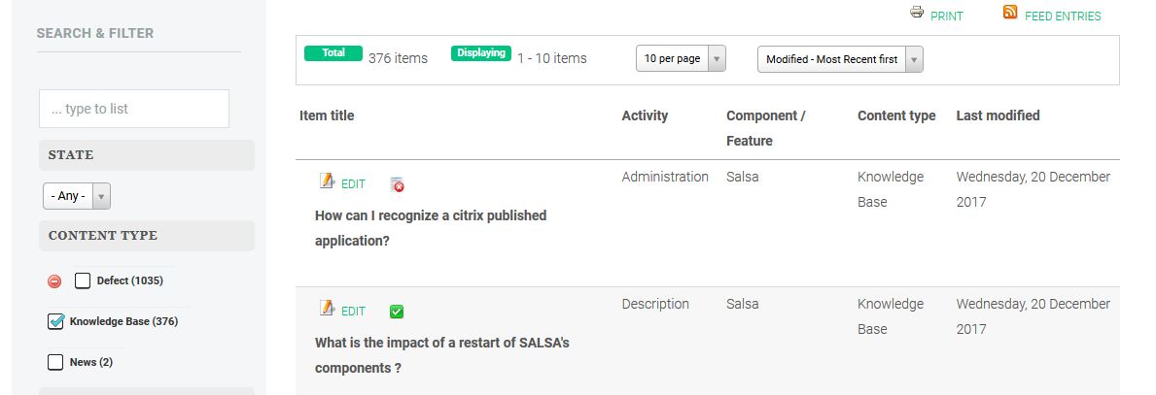
Task: Click the PRINT link
Action: point(947,16)
